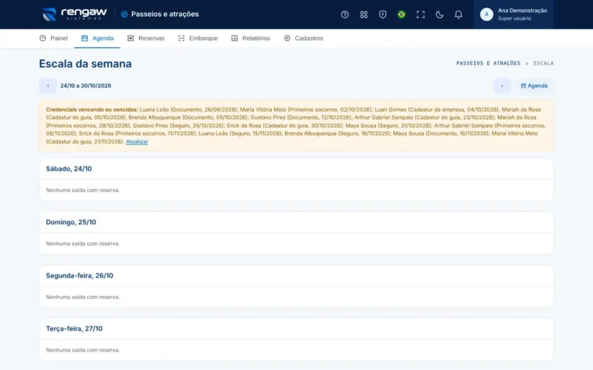
Task: Open the apps grid icon
Action: click(x=364, y=15)
